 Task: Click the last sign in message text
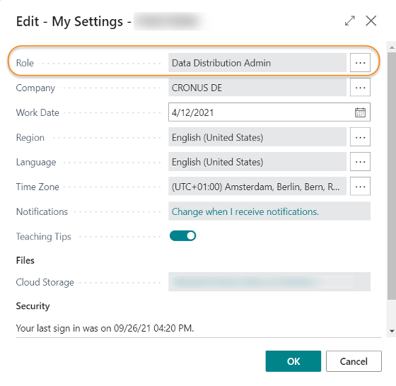pos(105,328)
